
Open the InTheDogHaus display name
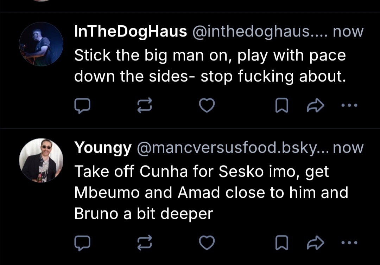[131, 32]
